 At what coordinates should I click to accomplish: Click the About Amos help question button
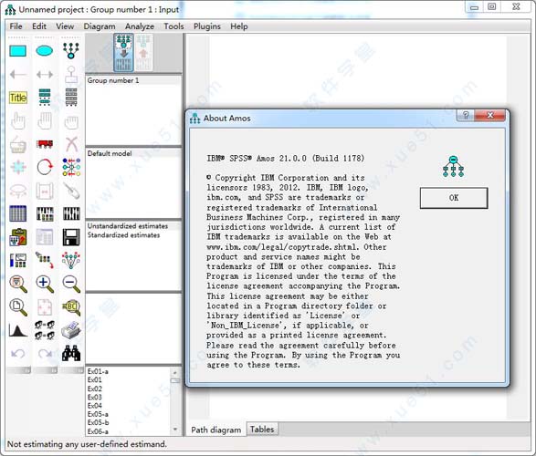(x=466, y=115)
